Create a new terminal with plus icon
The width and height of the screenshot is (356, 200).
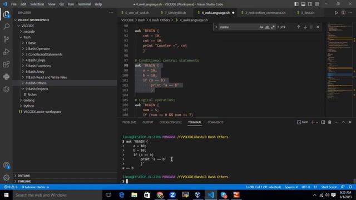[x=313, y=122]
